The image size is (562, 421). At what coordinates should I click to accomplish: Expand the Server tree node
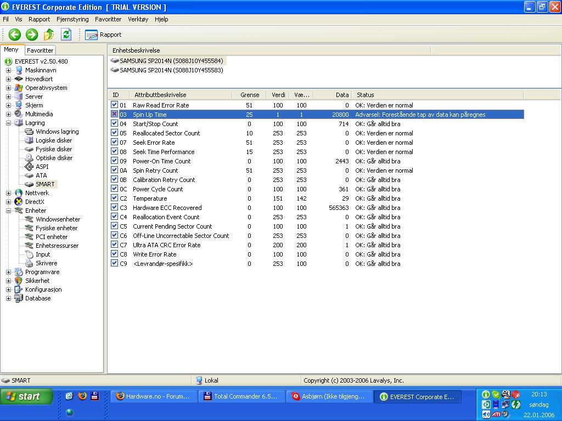pos(8,96)
